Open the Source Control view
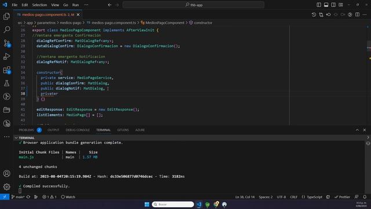The image size is (371, 209). [x=6, y=43]
